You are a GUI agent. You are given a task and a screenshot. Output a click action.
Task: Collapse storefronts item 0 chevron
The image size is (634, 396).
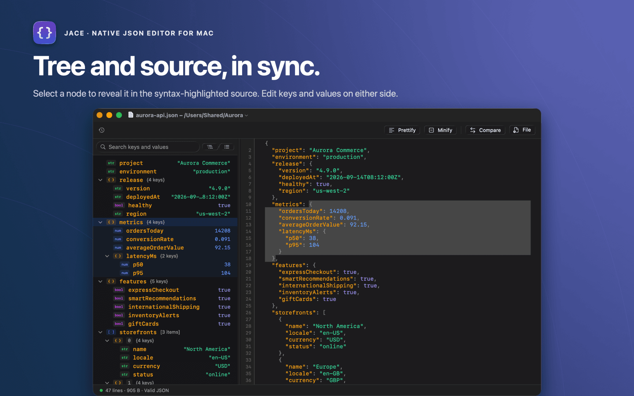107,341
